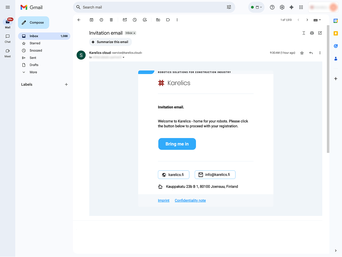Reply to Karelics cloud using the arrow icon
Viewport: 342px width, 257px height.
pos(311,53)
